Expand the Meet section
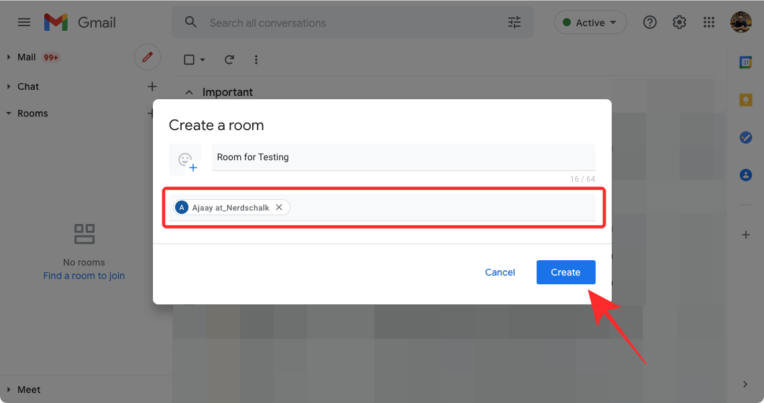The width and height of the screenshot is (764, 403). tap(9, 390)
